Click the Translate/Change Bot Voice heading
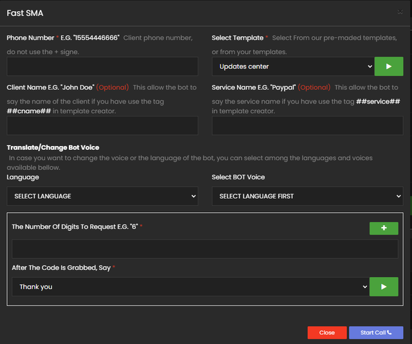This screenshot has height=344, width=412. pyautogui.click(x=53, y=147)
